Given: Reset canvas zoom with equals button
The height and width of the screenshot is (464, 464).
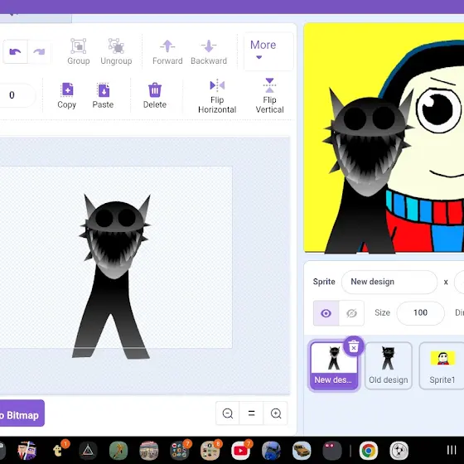Looking at the screenshot, I should (251, 413).
